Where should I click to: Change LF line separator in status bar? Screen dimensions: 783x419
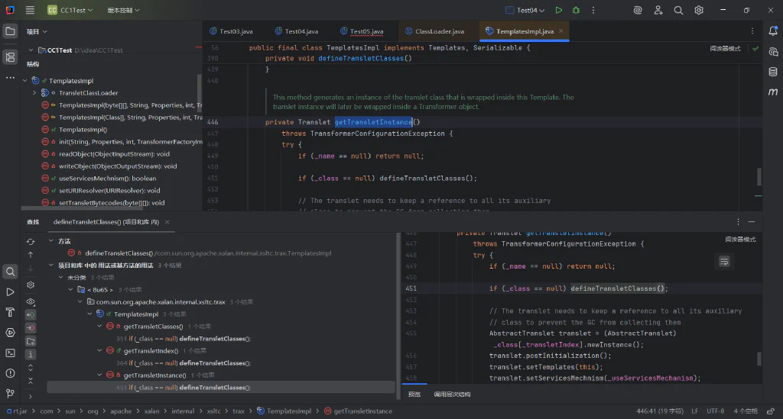tap(694, 411)
